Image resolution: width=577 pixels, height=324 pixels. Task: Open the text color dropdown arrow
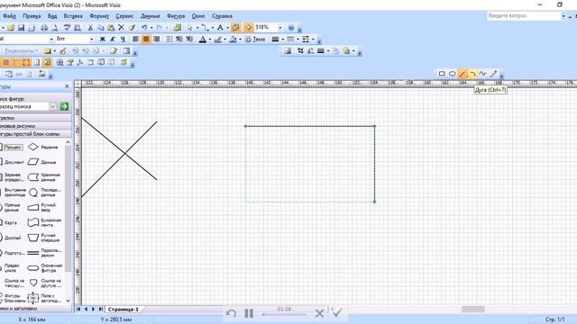coord(210,39)
